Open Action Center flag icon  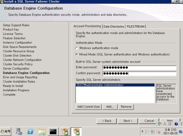pos(147,132)
